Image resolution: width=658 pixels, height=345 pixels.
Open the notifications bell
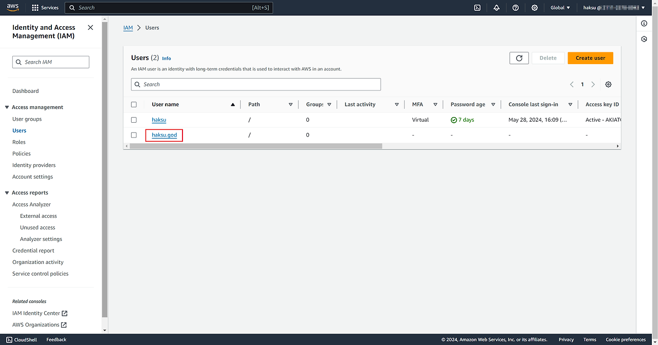coord(496,8)
